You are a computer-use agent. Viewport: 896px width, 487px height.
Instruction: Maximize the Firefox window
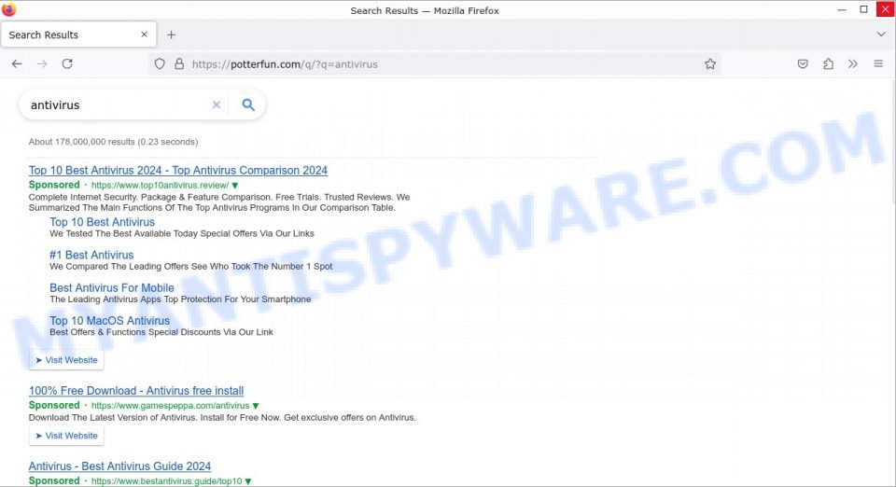pyautogui.click(x=863, y=9)
